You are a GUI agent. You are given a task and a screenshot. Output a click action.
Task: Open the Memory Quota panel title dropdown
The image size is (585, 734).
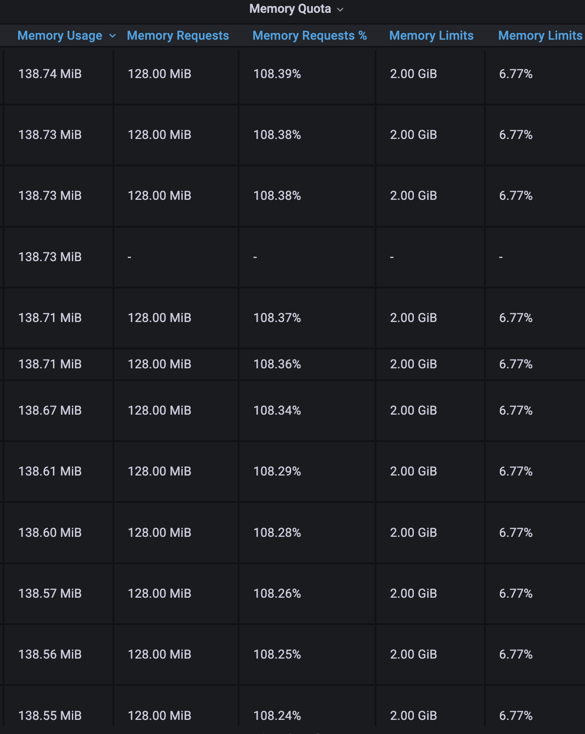tap(296, 9)
